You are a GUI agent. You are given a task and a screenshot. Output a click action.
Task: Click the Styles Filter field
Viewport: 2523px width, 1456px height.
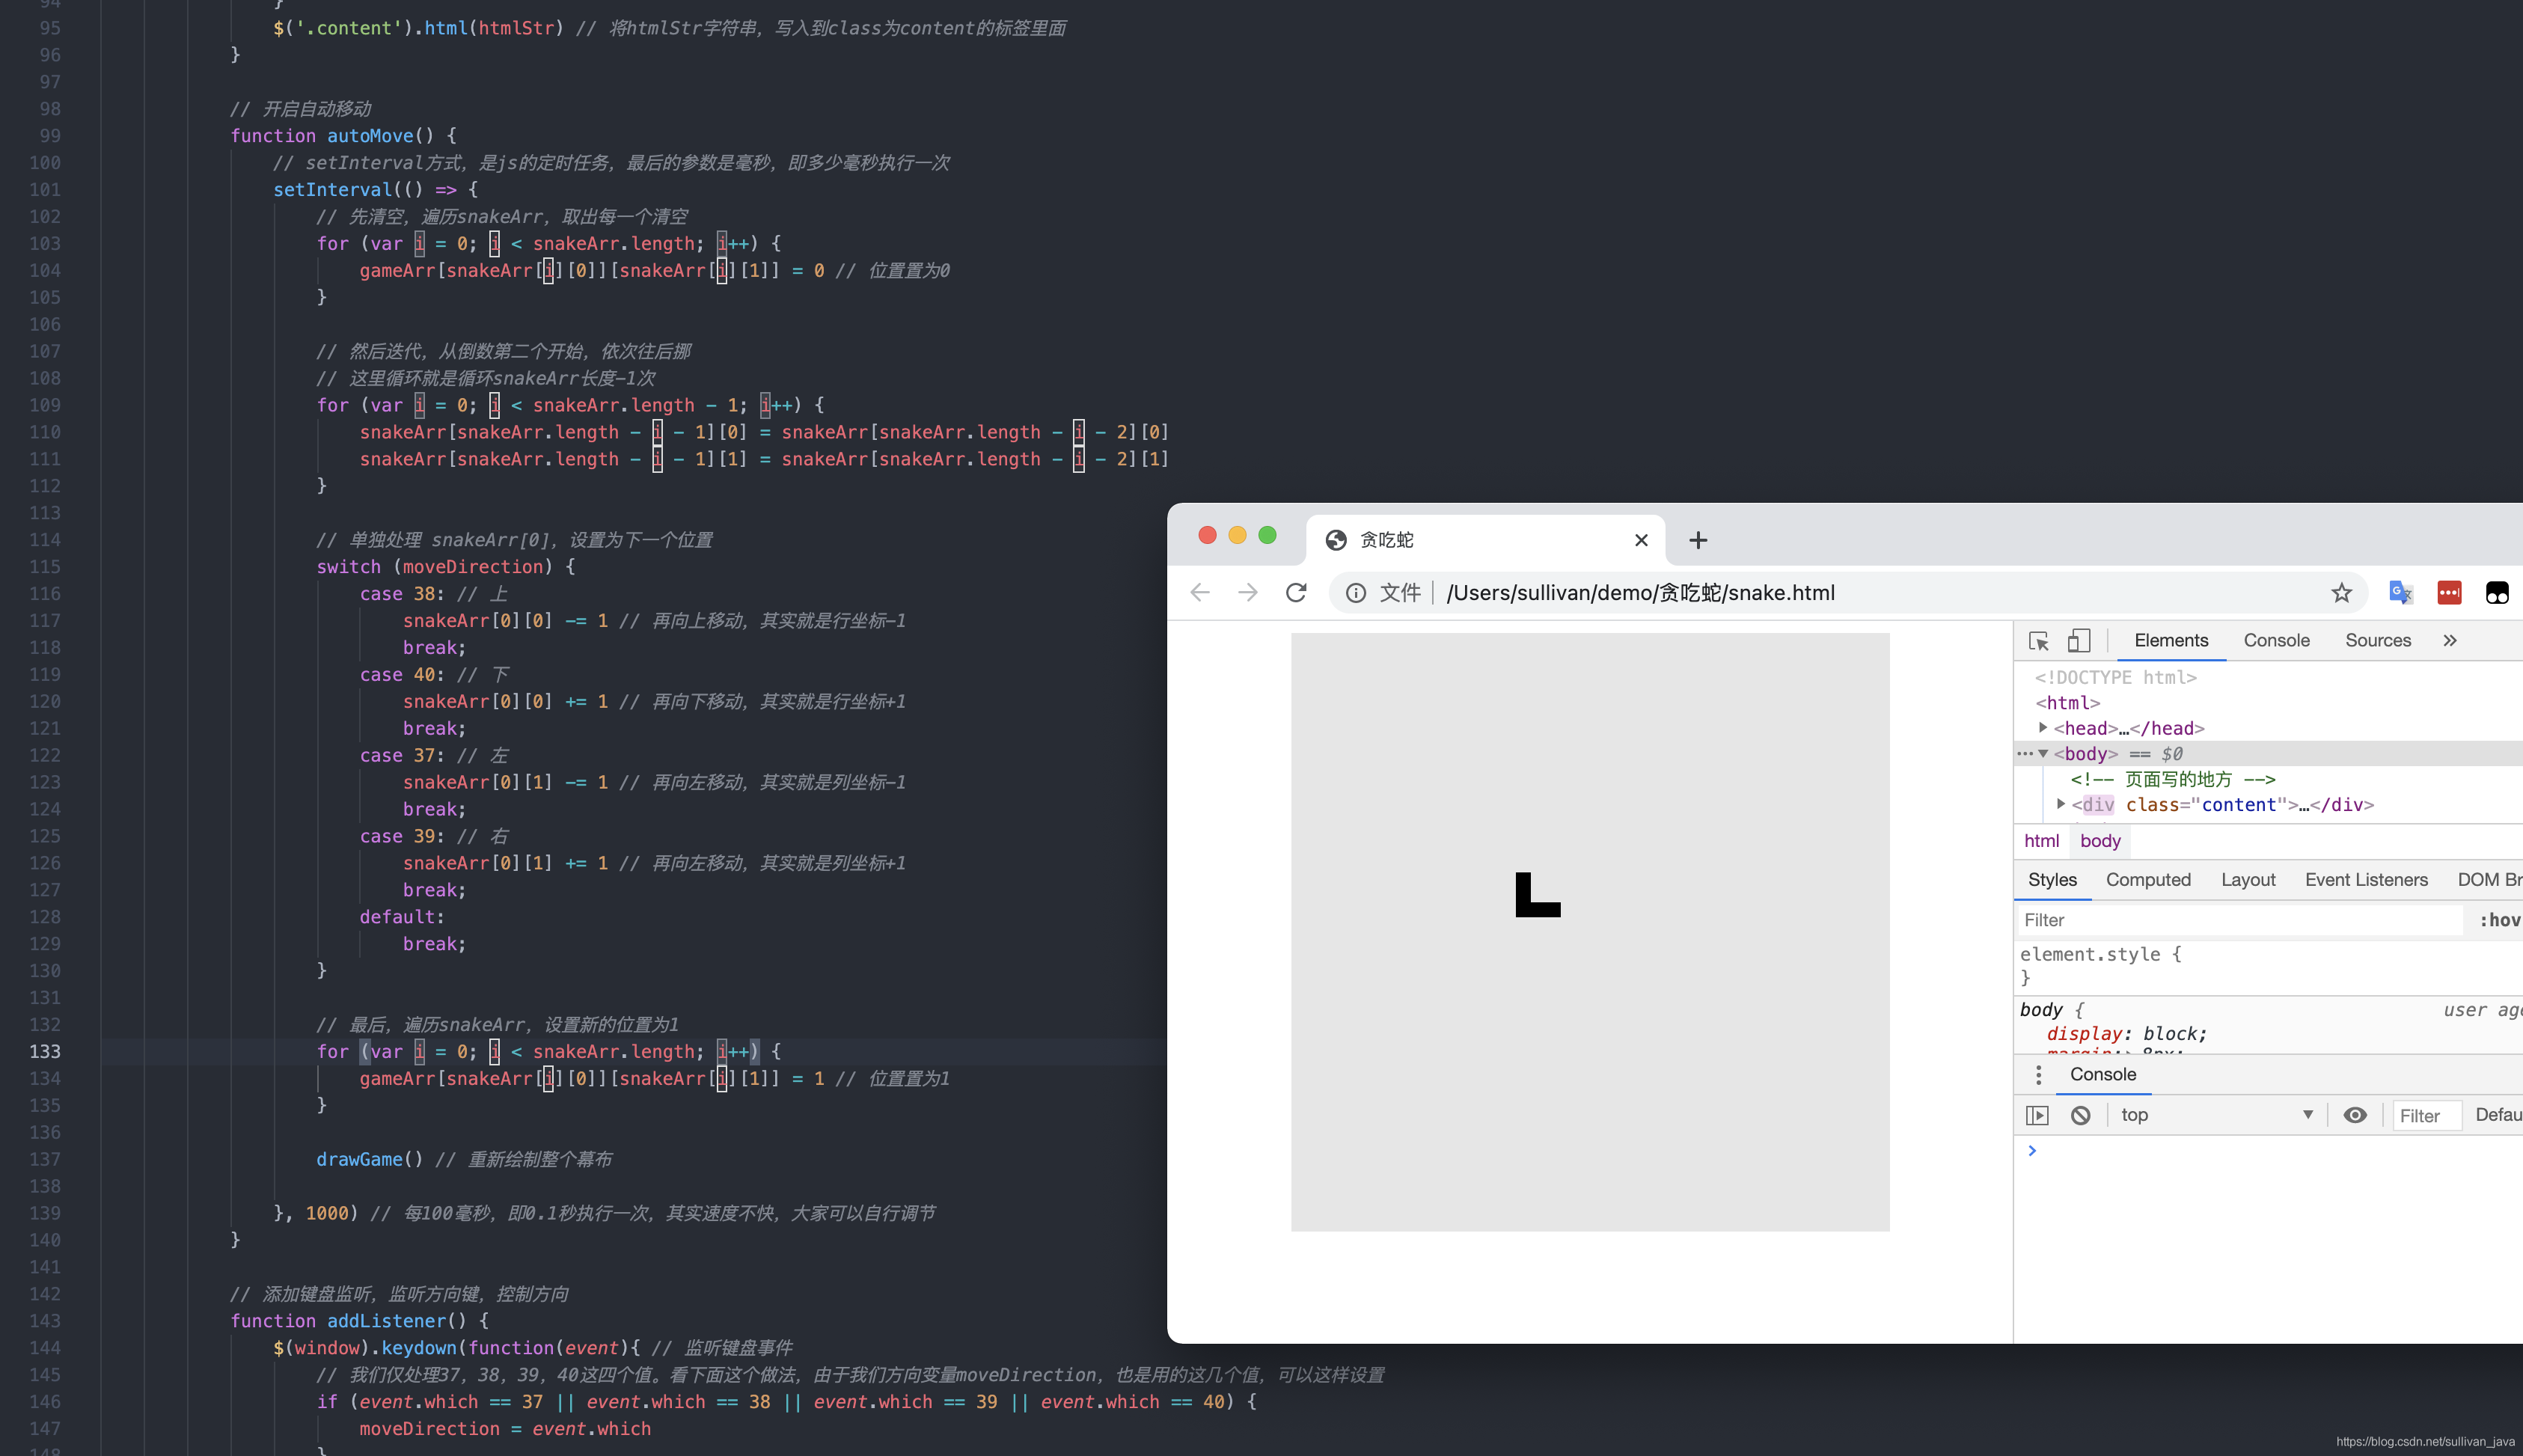2239,920
